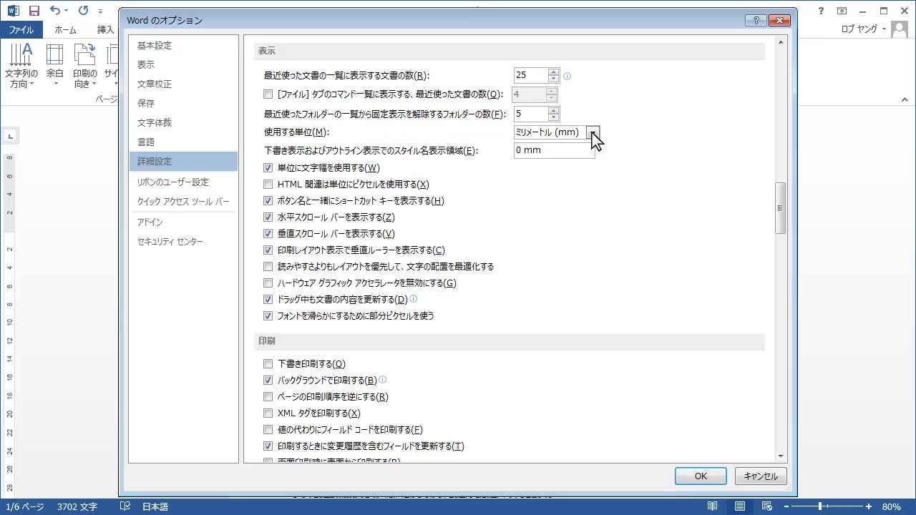
Task: Check XML タグを印刷する option
Action: click(x=268, y=413)
